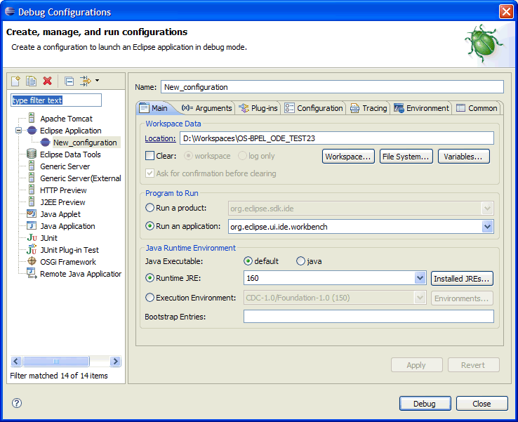Click the help question mark icon
The image size is (518, 422).
click(17, 403)
